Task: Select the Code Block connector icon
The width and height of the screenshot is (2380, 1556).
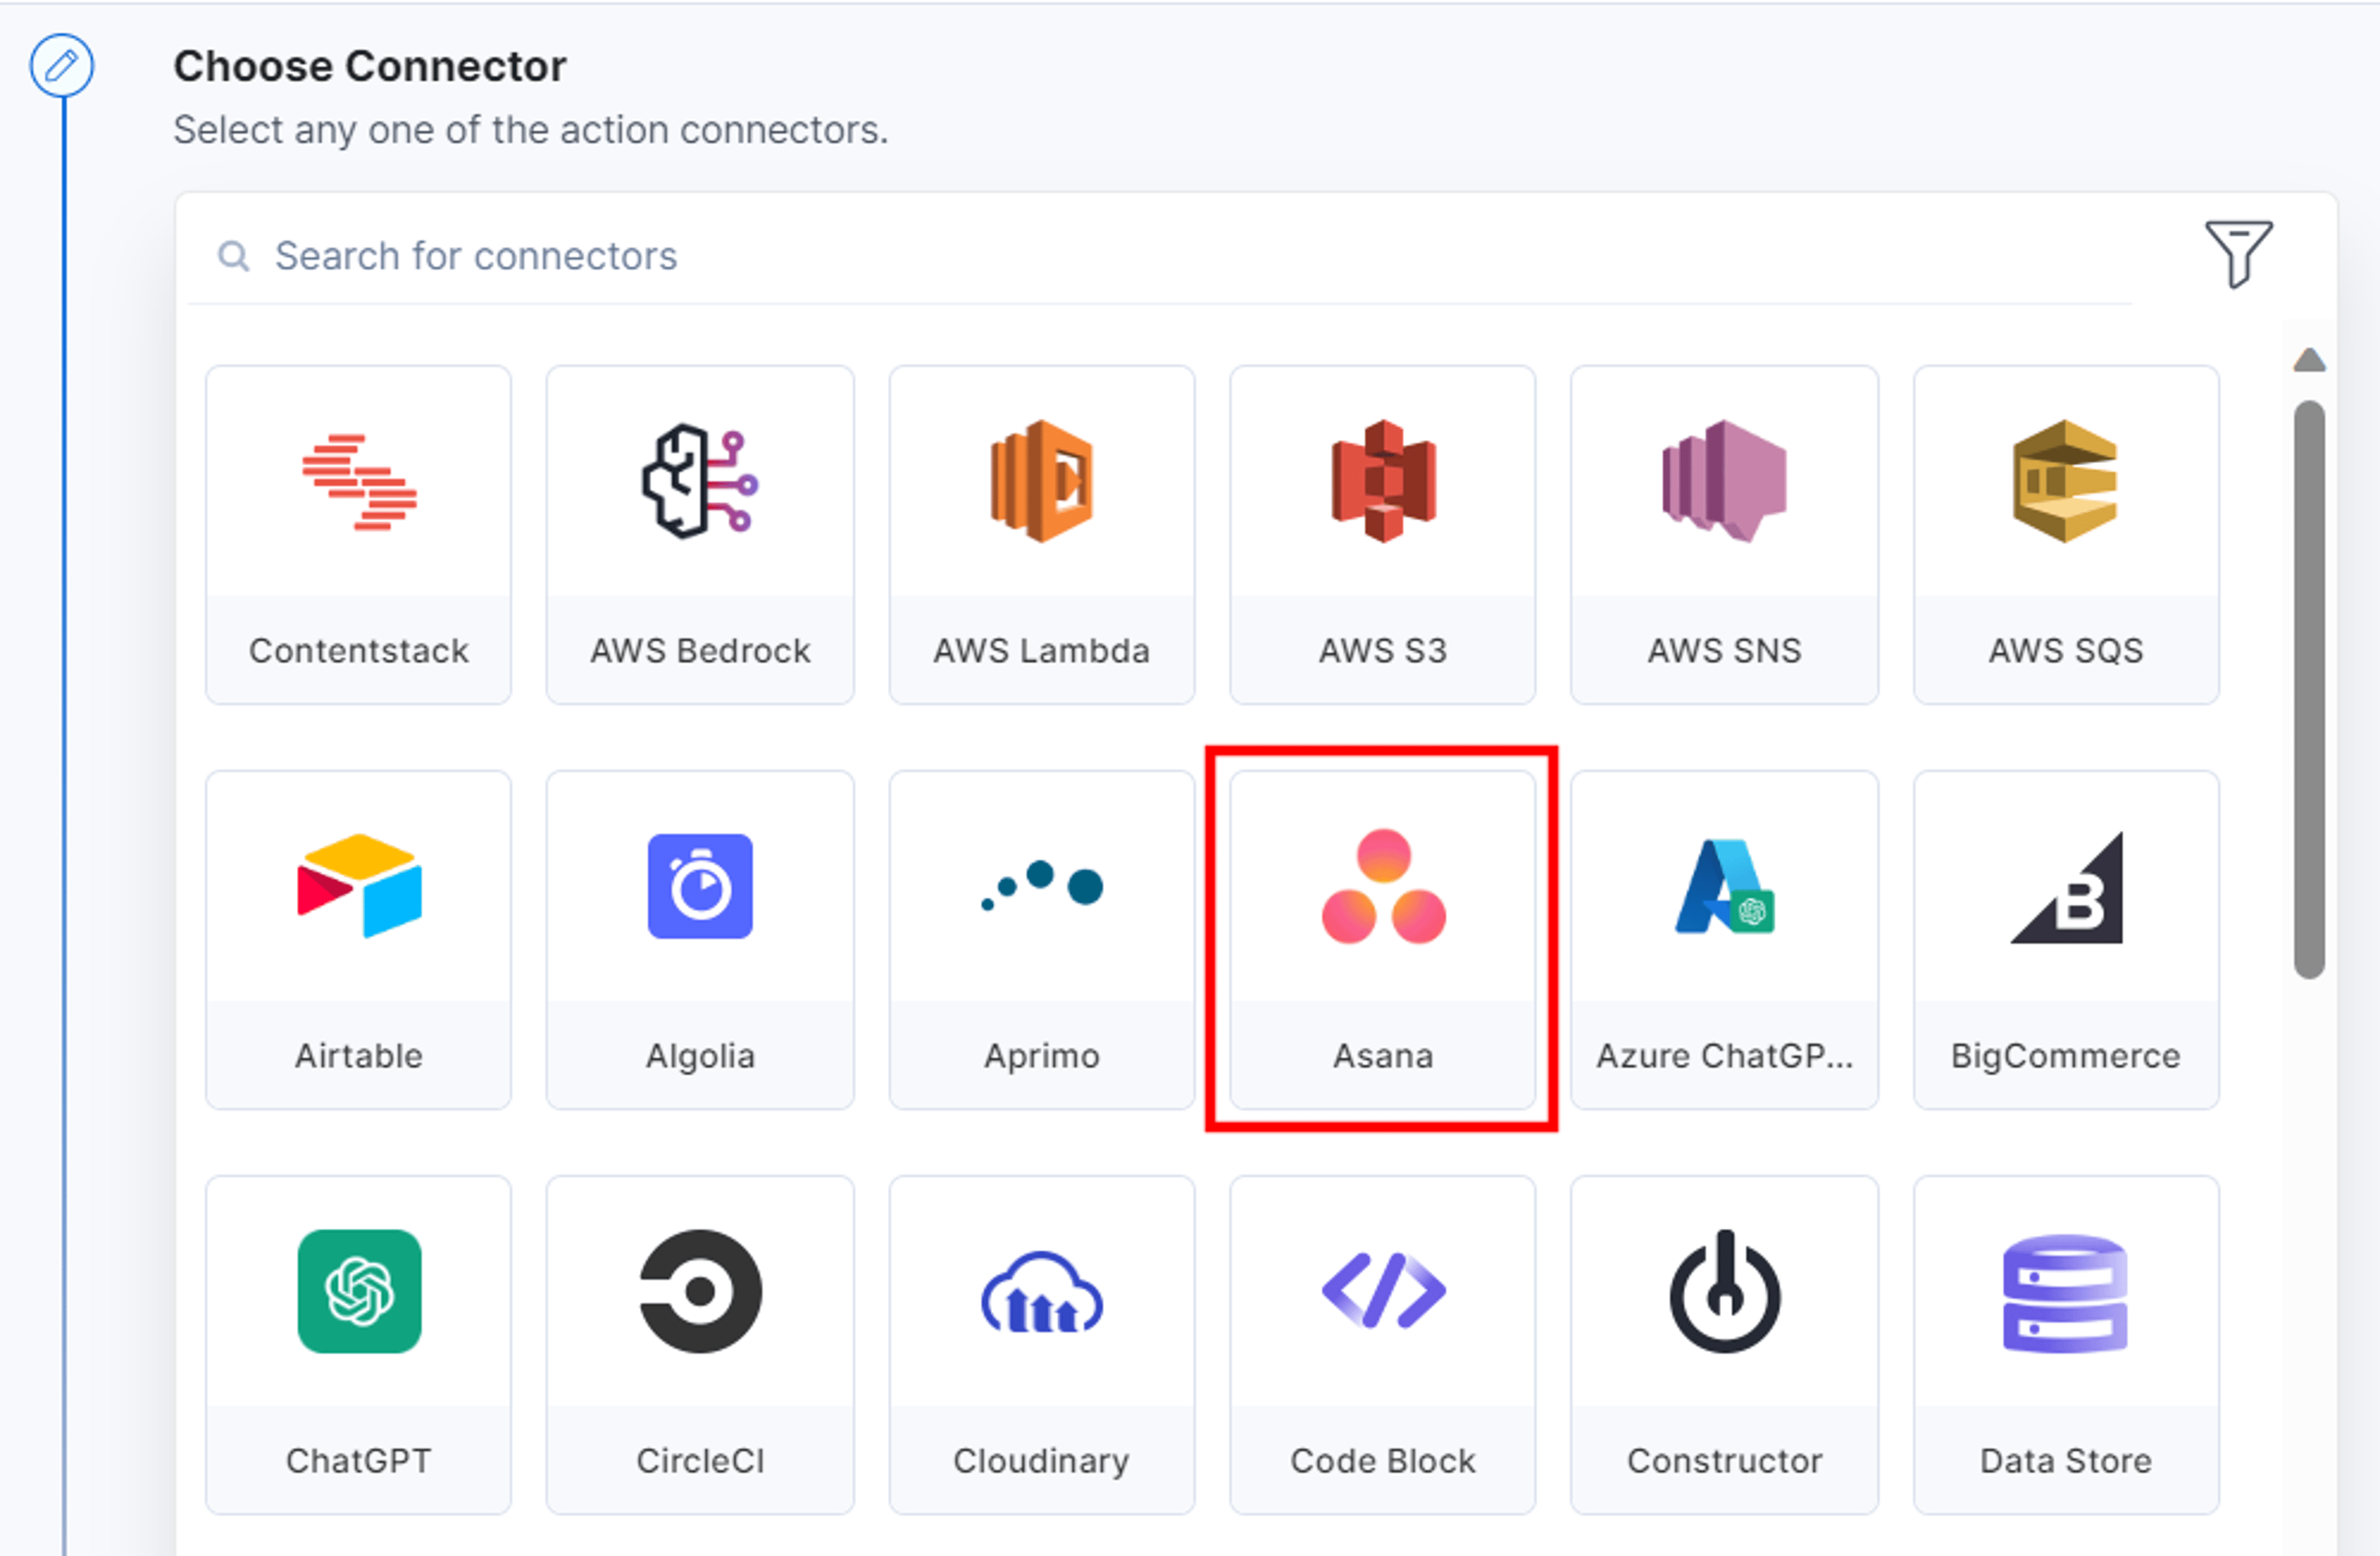Action: (x=1383, y=1291)
